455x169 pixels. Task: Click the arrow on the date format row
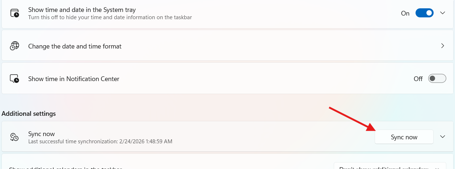[x=442, y=46]
